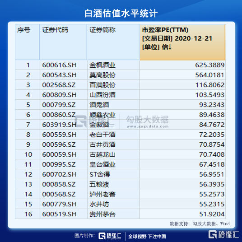Select name cell 古井贡酒

(x=113, y=144)
